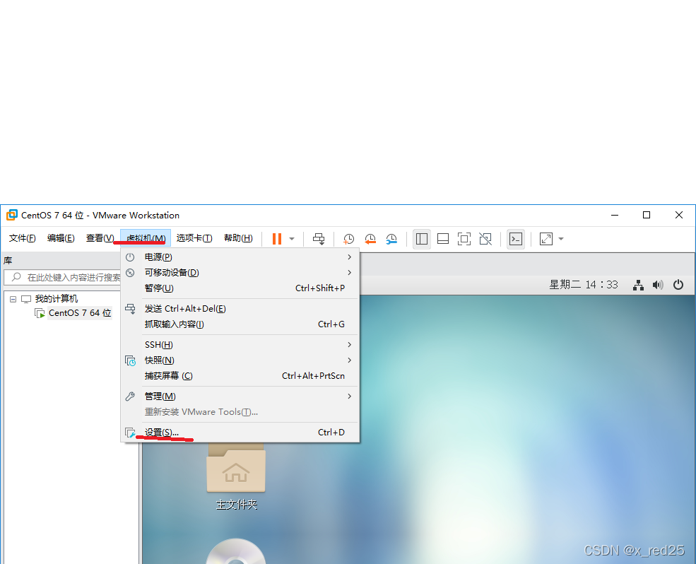Click the submenu arrow on the SSH(H) row
The image size is (696, 564).
(350, 345)
